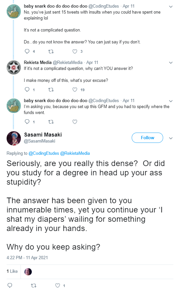
Task: Open the @RekietaMedia mention in Replying to
Action: point(75,153)
